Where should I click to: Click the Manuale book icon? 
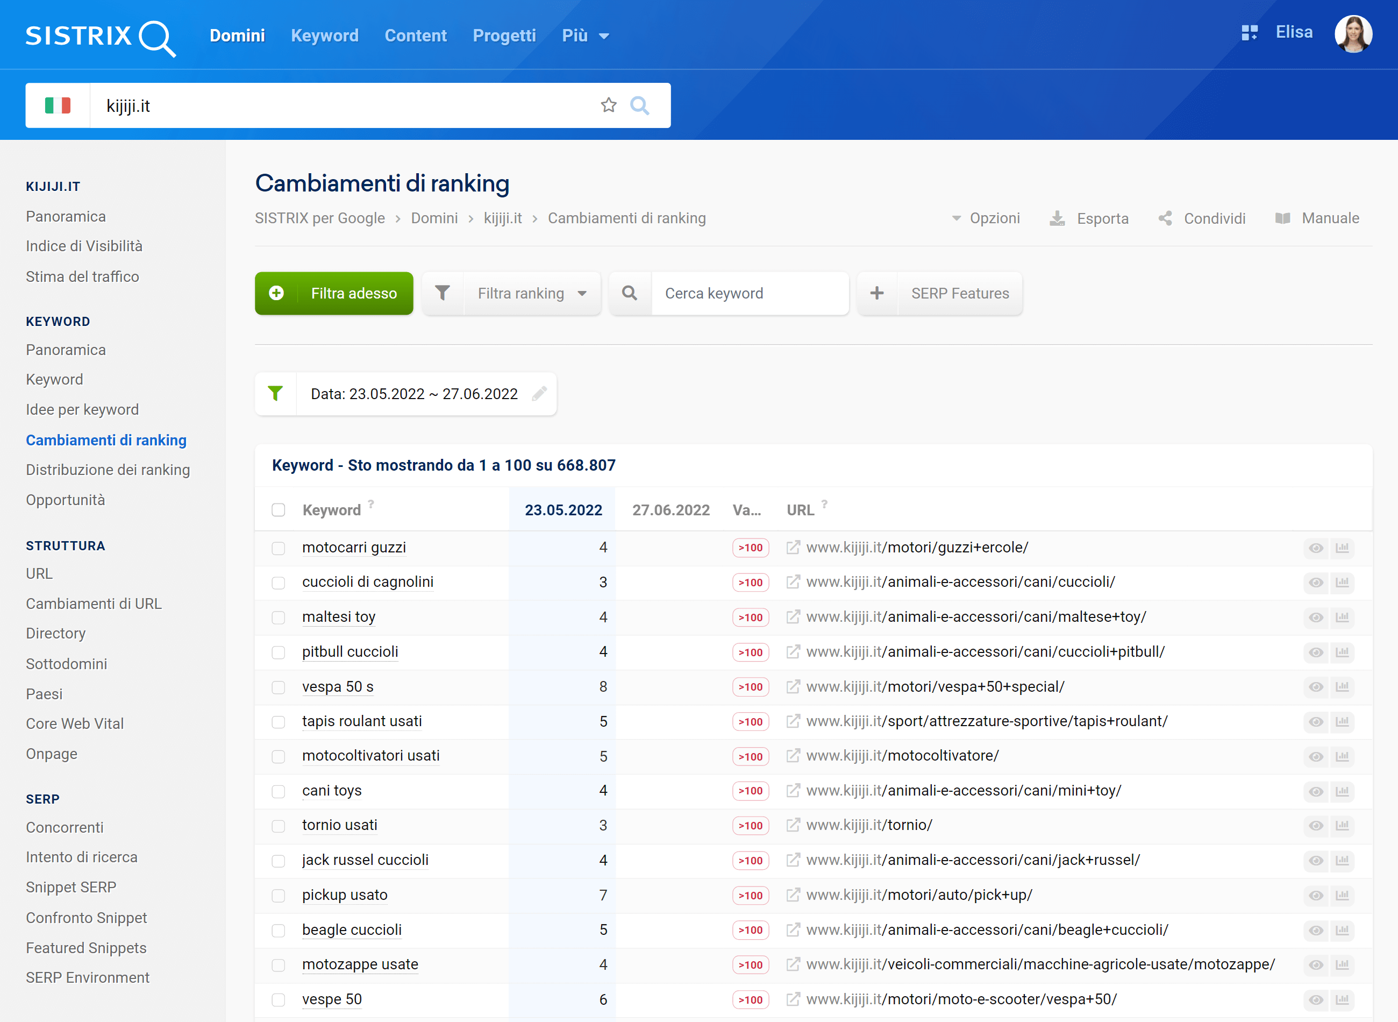(x=1282, y=218)
